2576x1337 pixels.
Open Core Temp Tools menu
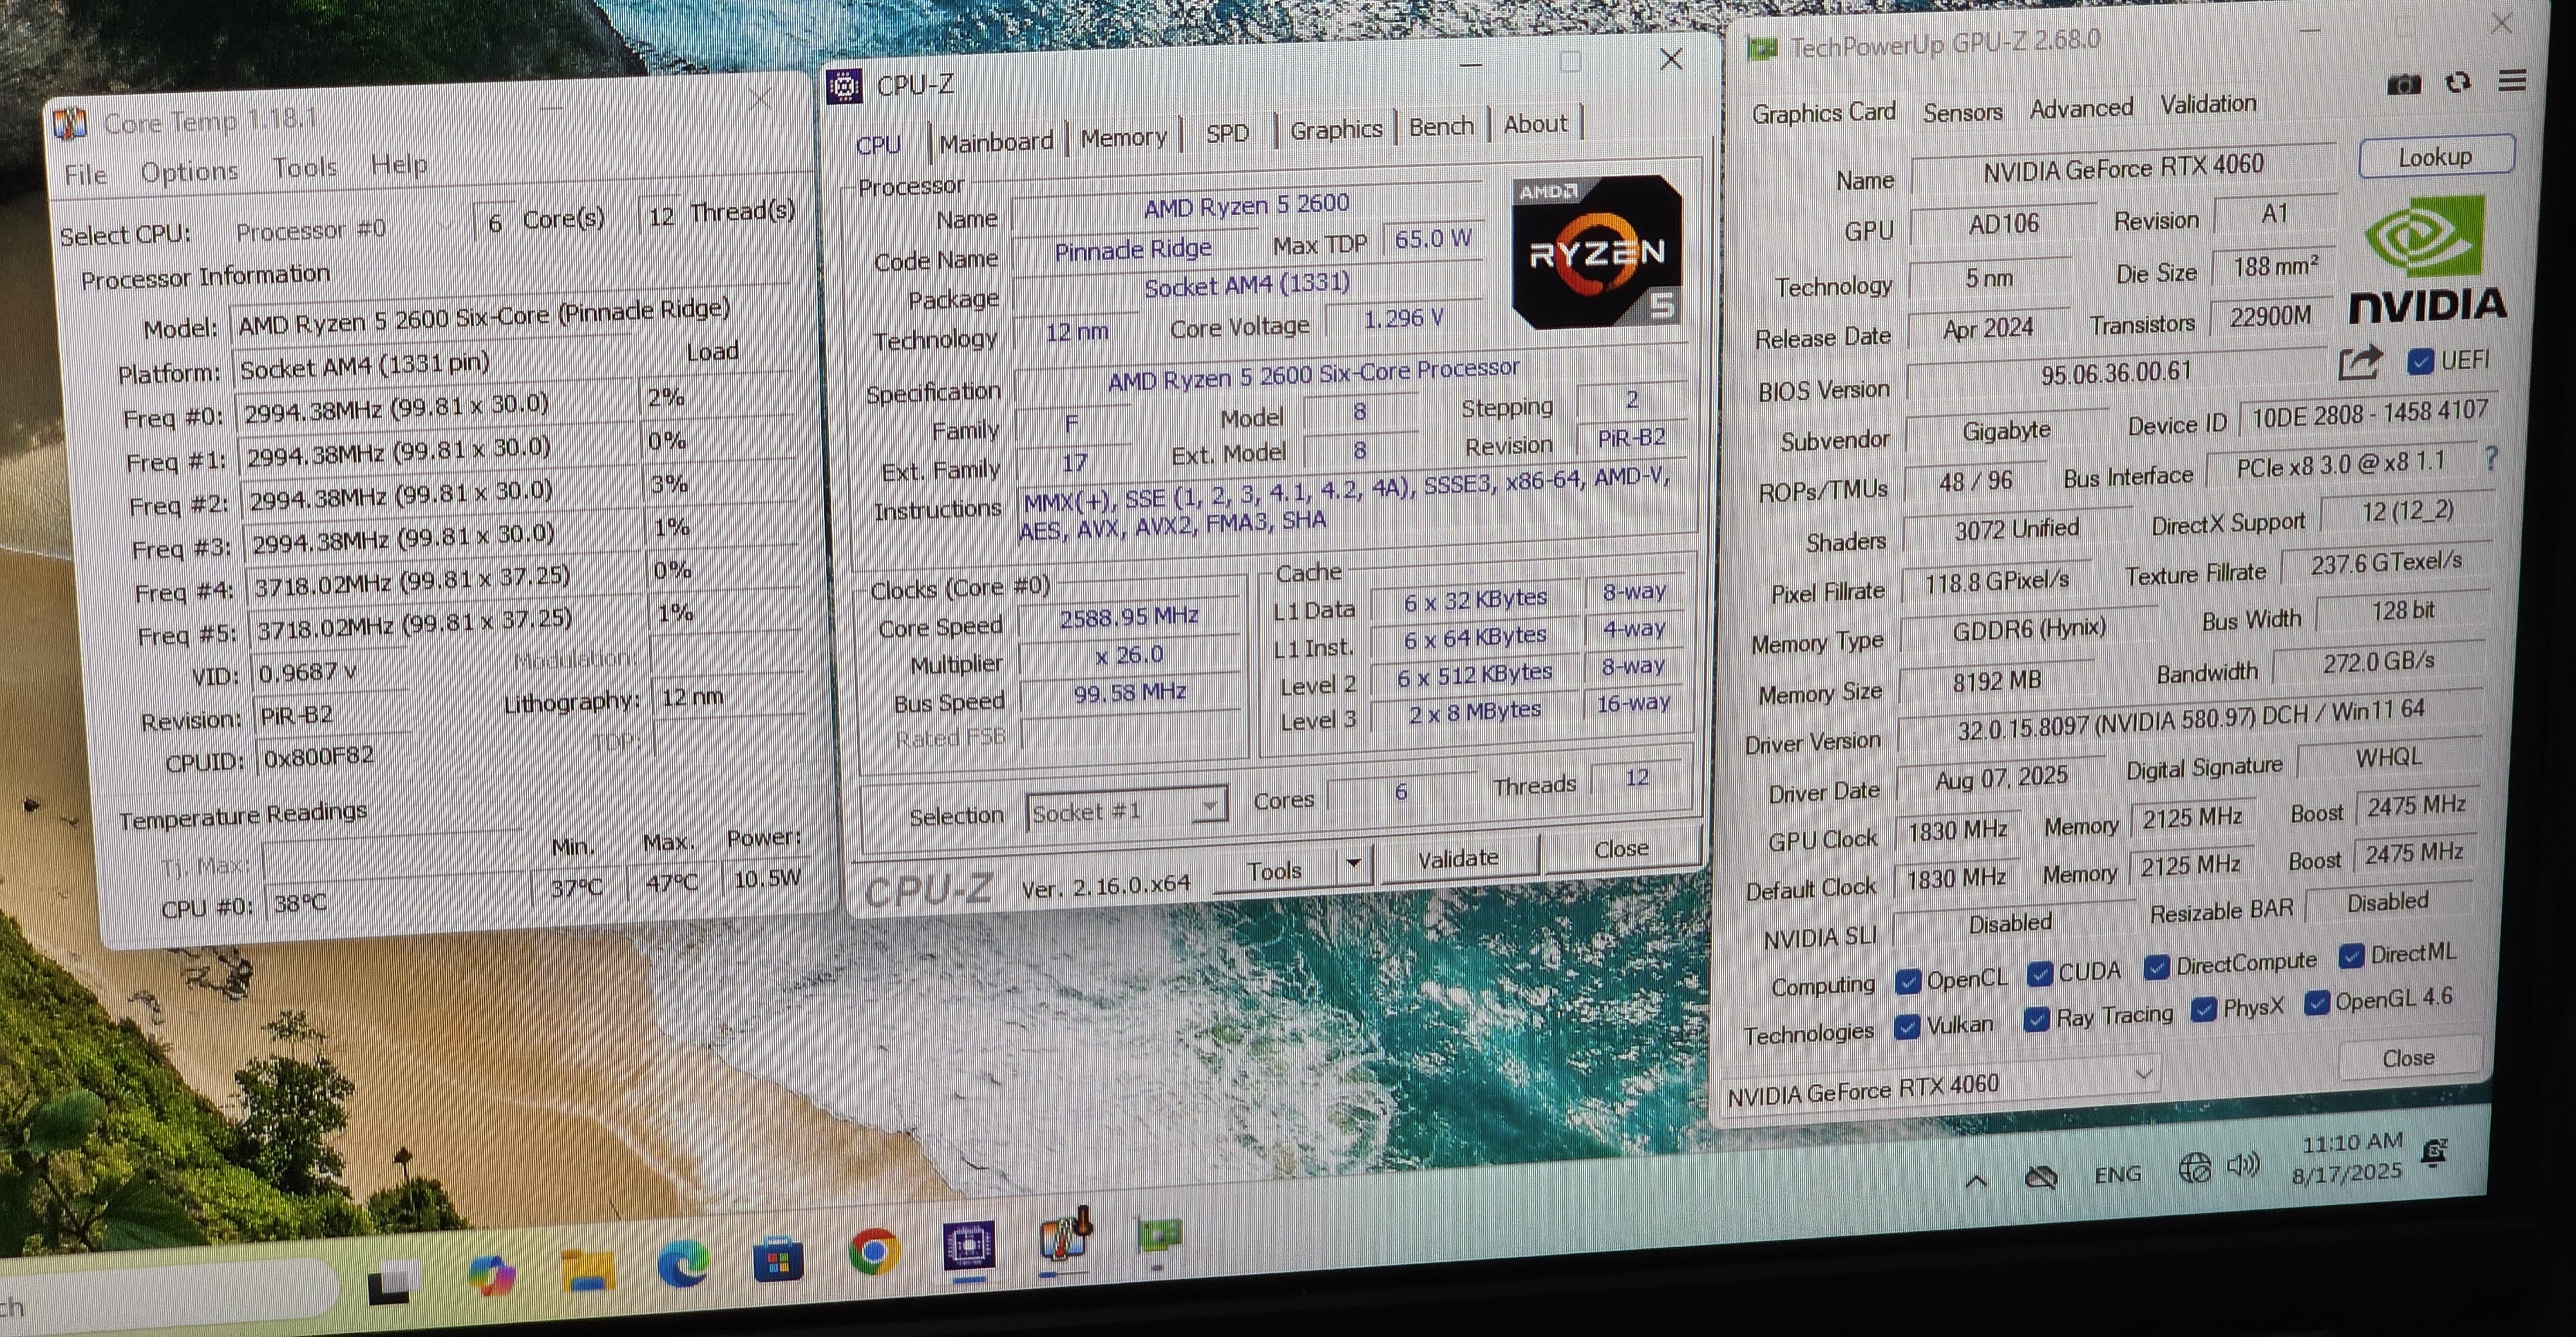305,167
